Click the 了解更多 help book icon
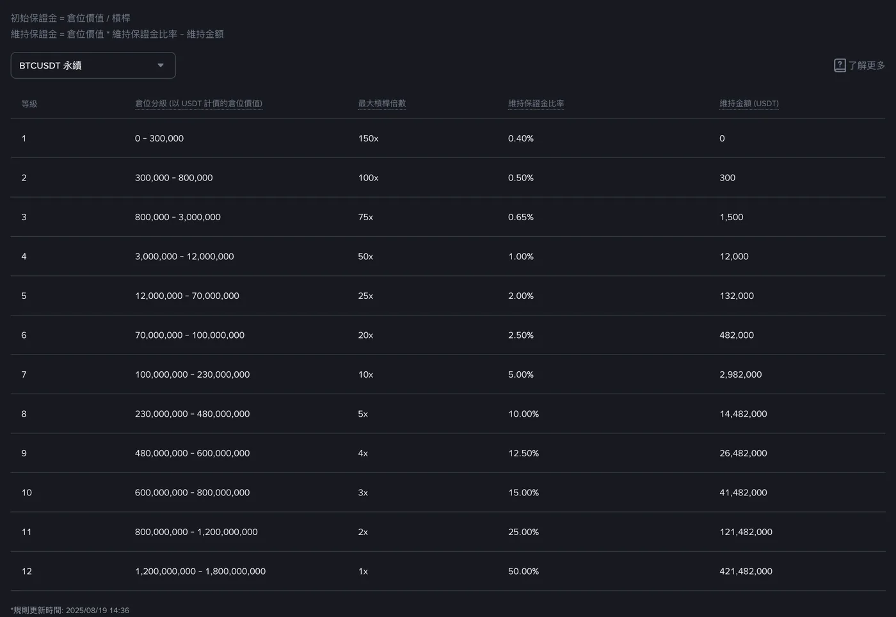The image size is (896, 617). coord(840,65)
